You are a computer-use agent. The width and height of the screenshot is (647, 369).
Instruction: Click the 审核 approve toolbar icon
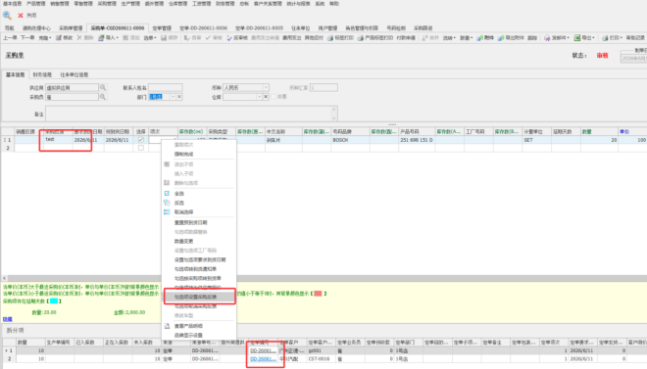click(208, 37)
